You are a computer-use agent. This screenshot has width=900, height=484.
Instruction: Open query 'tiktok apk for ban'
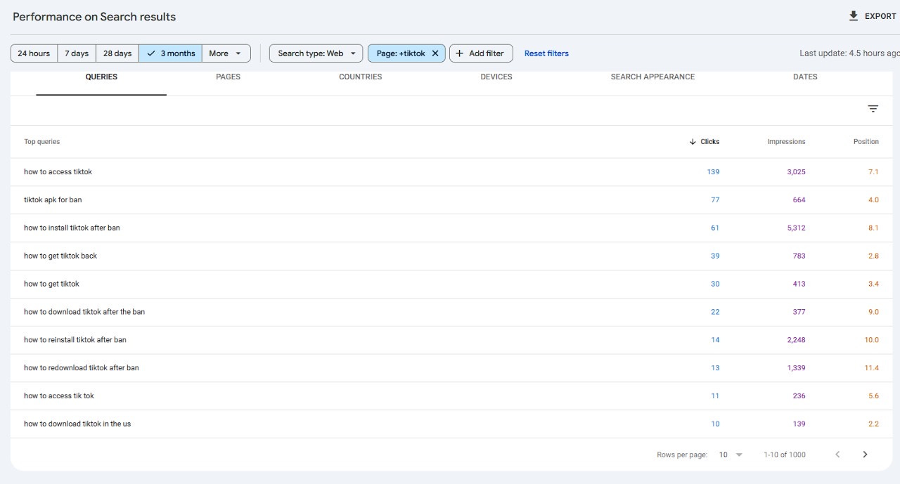point(53,200)
